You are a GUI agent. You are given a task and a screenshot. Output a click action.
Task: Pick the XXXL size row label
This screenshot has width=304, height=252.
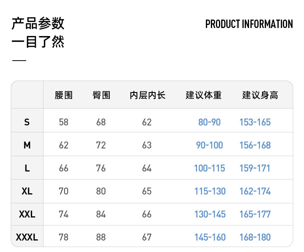click(27, 237)
